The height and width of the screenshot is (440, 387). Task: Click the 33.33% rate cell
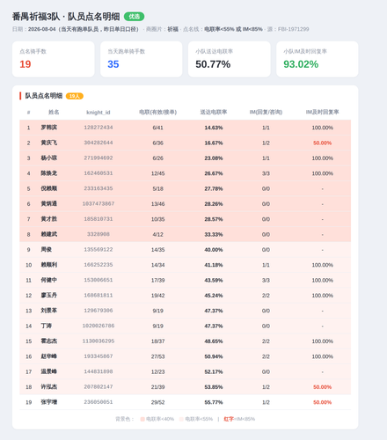(214, 234)
